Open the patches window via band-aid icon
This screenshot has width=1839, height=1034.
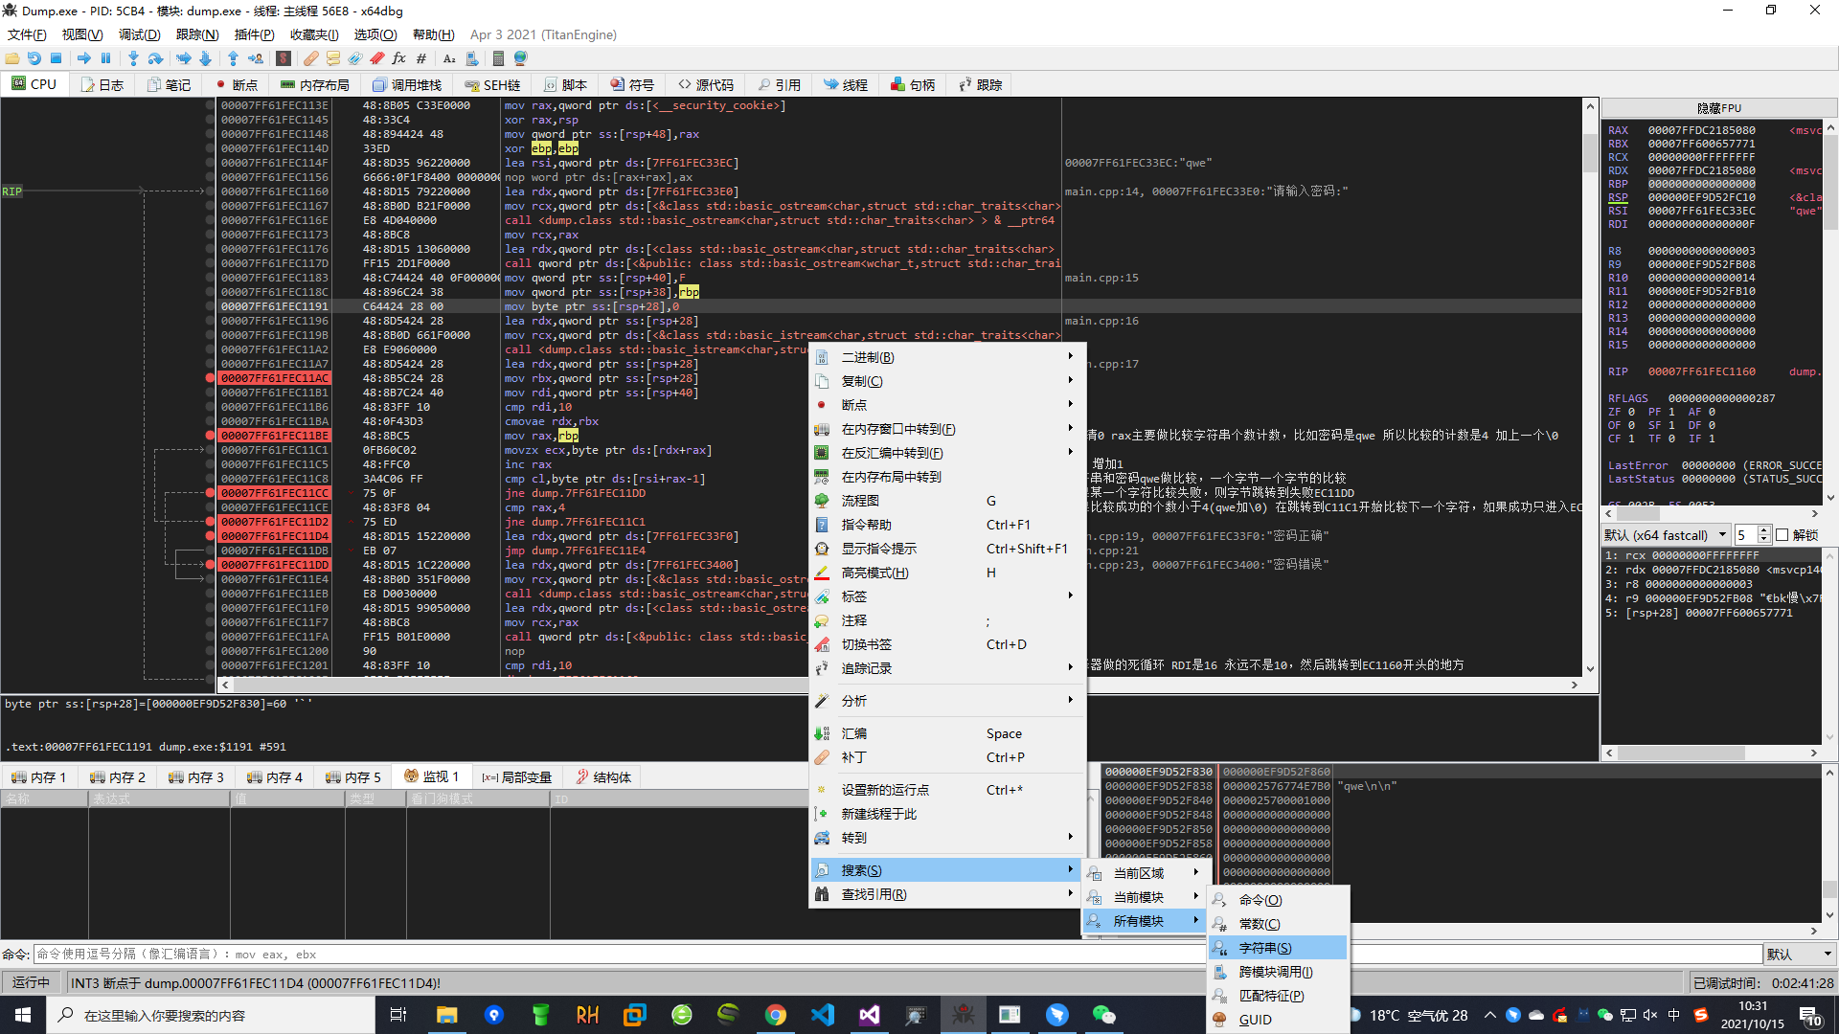tap(310, 58)
